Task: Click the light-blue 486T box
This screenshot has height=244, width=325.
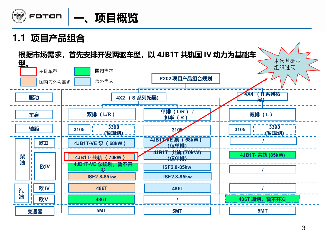Action: [x=178, y=188]
